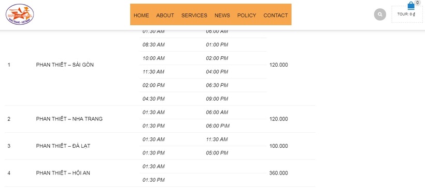Click the 360.000 price for Hội An
The image size is (425, 189).
point(279,173)
